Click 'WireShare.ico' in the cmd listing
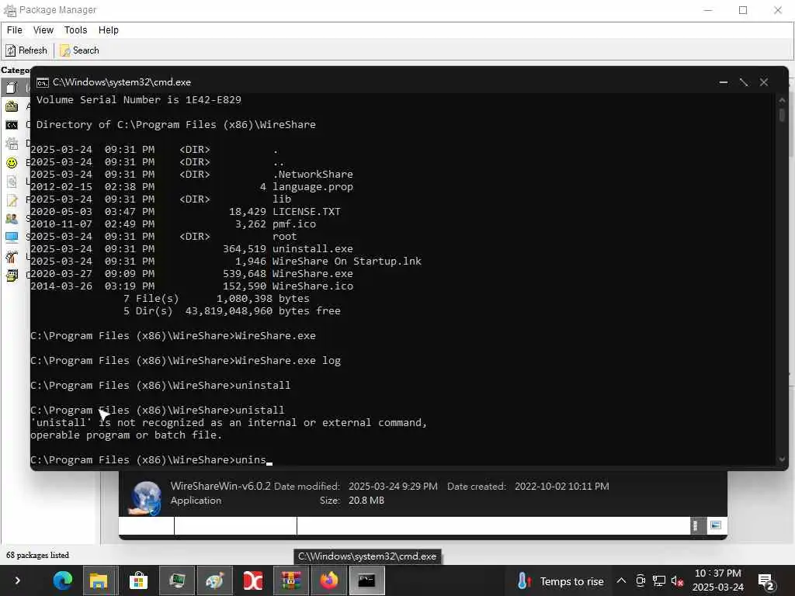Screen dimensions: 795x596 [x=312, y=286]
